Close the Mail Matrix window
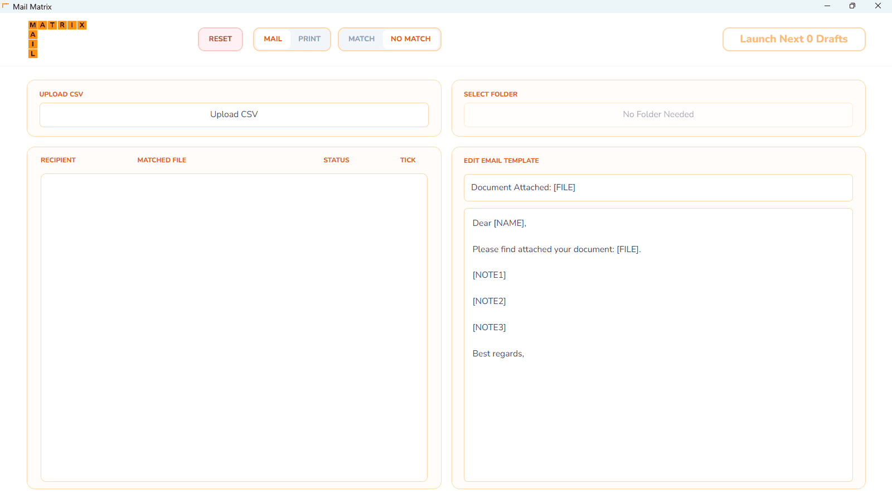The height and width of the screenshot is (502, 892). 878,6
